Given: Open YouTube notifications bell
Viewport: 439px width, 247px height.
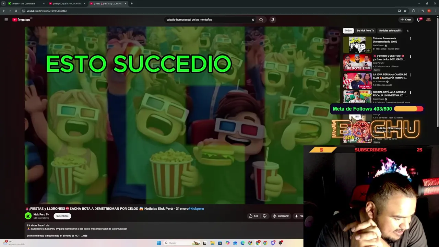Looking at the screenshot, I should point(419,20).
